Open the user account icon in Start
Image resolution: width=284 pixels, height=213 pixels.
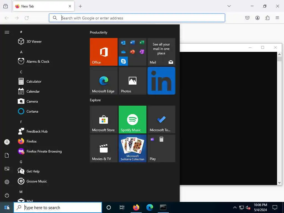(7, 142)
